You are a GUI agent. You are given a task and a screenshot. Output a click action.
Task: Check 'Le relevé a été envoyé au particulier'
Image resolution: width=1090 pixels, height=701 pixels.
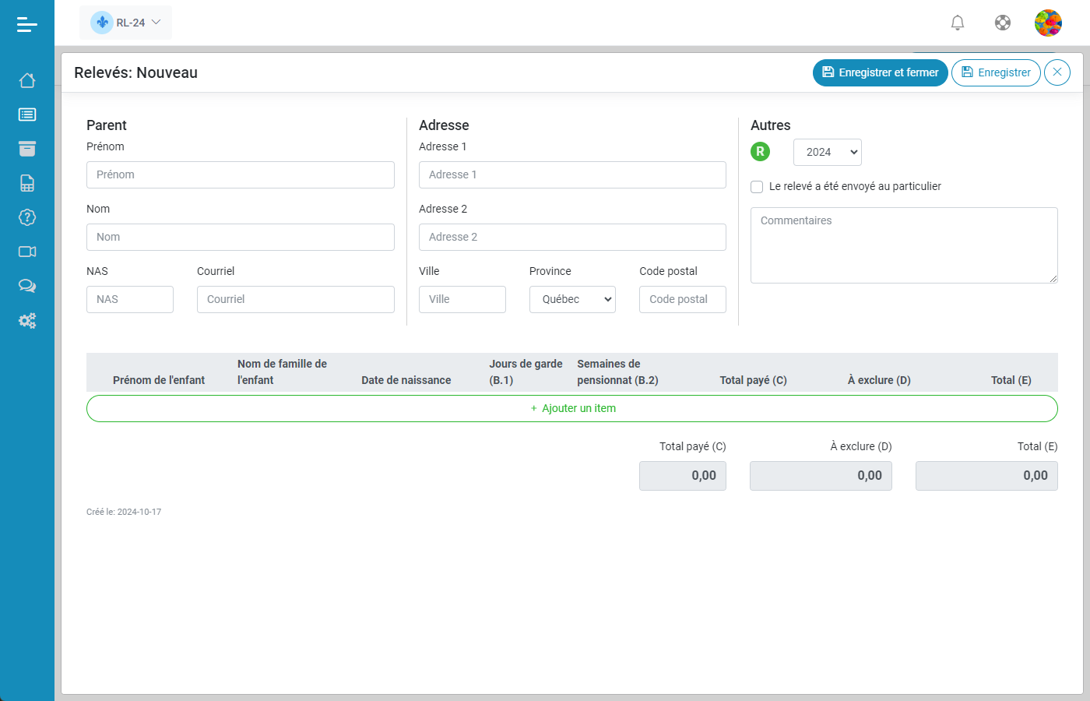pyautogui.click(x=757, y=187)
